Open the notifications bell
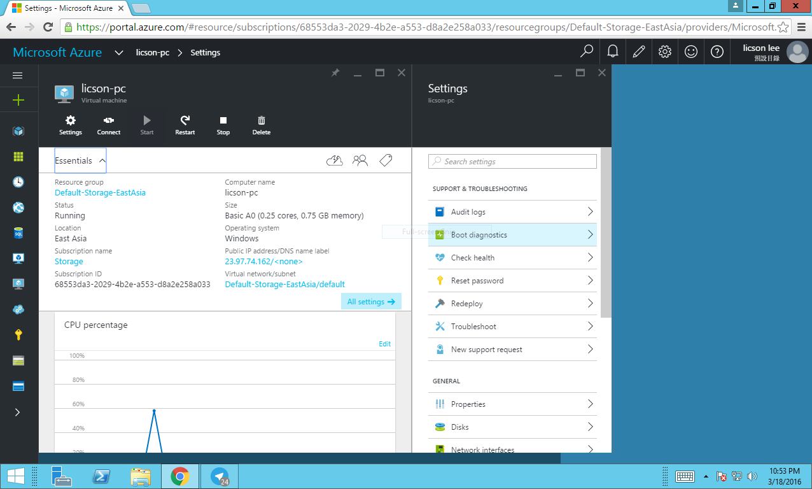 pyautogui.click(x=613, y=52)
